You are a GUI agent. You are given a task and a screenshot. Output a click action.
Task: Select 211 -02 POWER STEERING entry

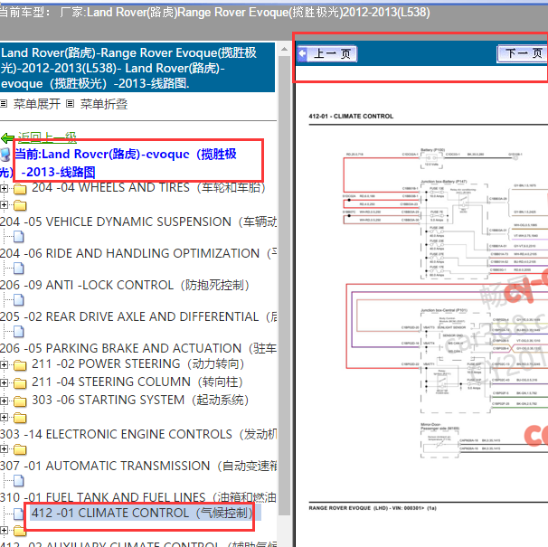pos(137,363)
